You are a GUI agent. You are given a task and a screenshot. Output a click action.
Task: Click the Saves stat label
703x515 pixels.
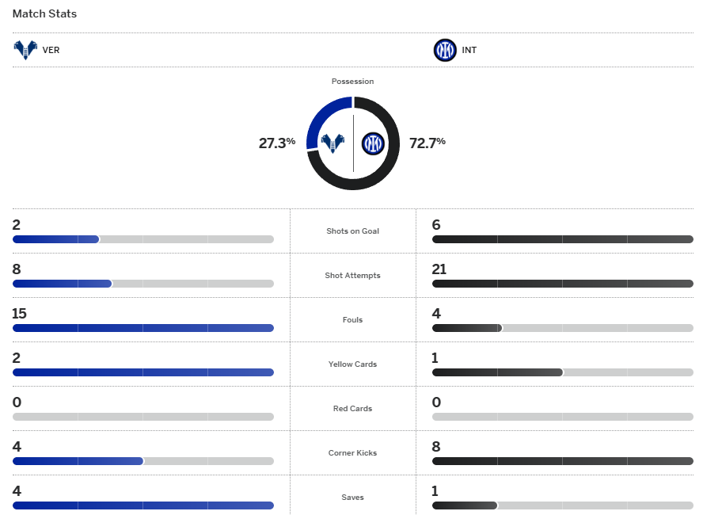352,498
